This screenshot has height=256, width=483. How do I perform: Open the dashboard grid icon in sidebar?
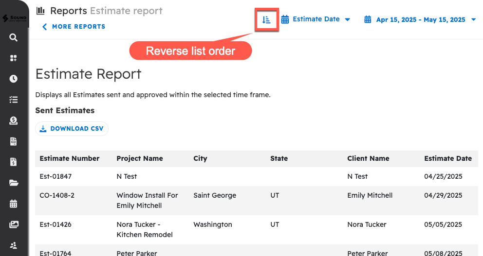[14, 58]
